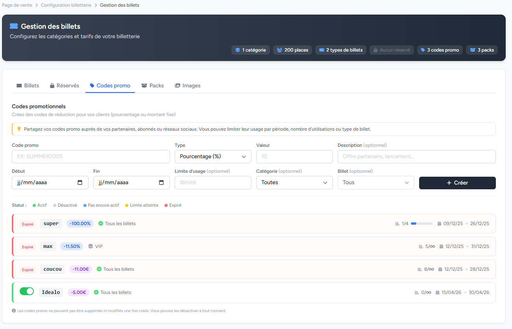Click the ticket icon beside Gestion des billets
This screenshot has height=329, width=512.
tap(14, 26)
